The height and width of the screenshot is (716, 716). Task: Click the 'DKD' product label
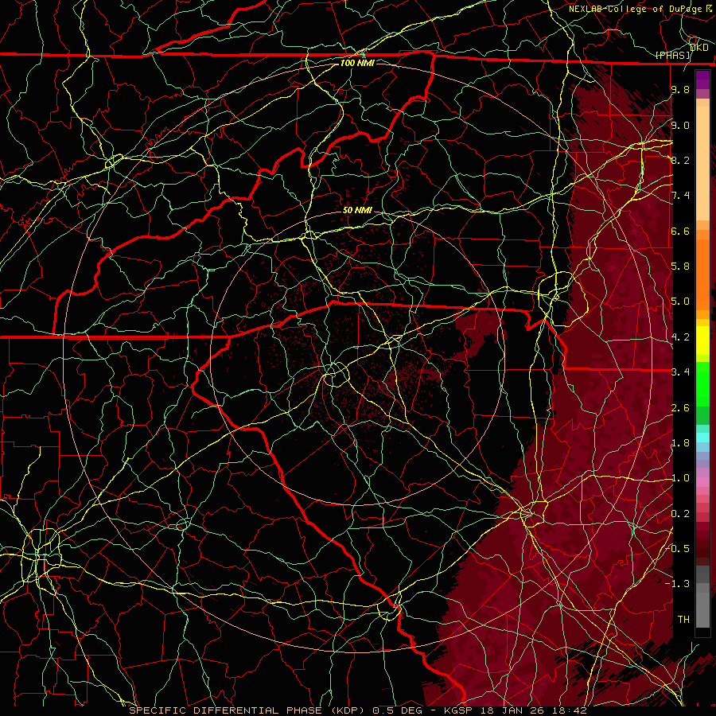coord(699,48)
